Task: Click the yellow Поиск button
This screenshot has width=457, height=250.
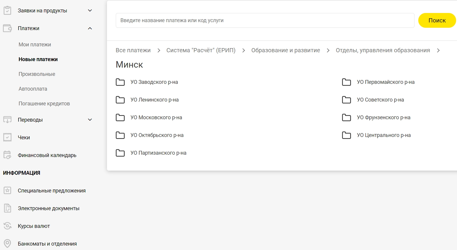Action: click(x=437, y=20)
